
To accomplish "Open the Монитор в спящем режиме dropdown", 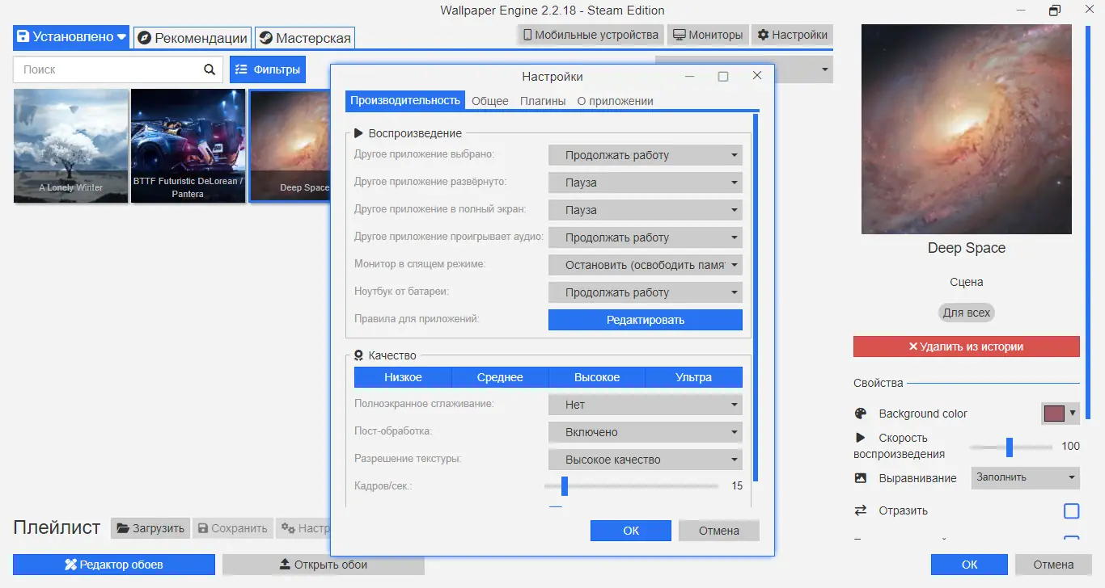I will click(x=646, y=265).
